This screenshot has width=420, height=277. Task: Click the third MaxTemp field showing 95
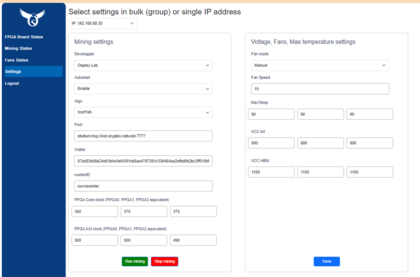pos(370,114)
